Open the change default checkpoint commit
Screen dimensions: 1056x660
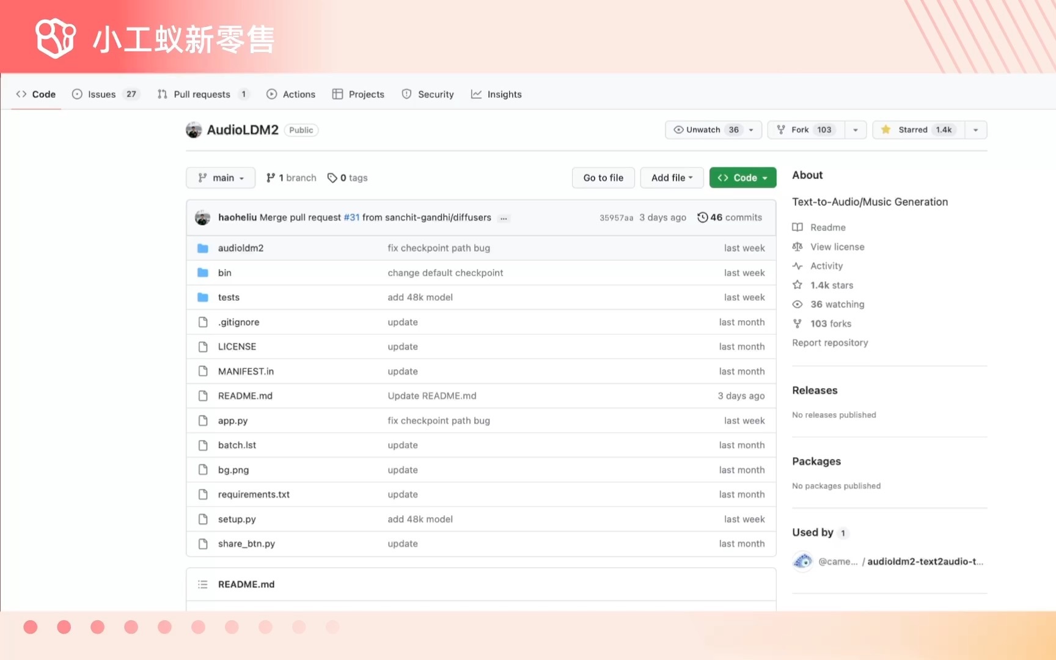pos(446,273)
